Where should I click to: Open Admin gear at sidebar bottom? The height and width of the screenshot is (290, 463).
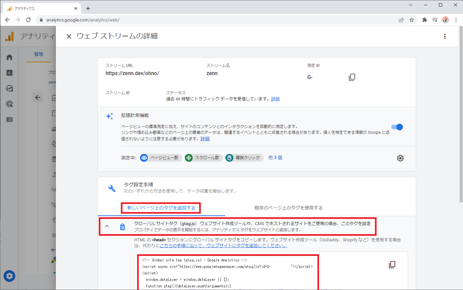click(x=9, y=276)
